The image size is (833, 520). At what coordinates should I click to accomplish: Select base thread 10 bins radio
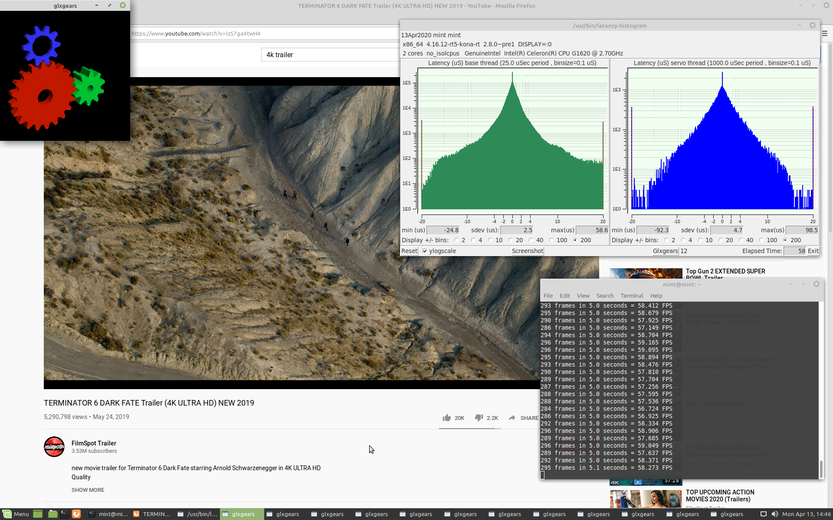(x=490, y=240)
